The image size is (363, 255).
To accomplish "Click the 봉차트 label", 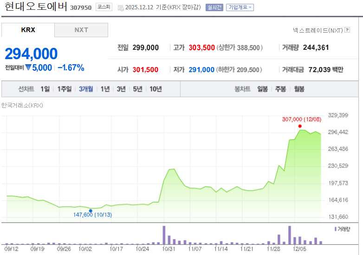I will point(242,89).
